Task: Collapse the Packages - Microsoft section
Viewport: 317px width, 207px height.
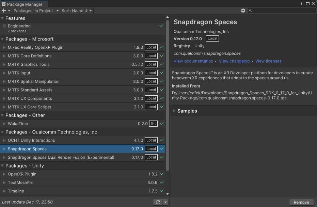Action: tap(2, 39)
